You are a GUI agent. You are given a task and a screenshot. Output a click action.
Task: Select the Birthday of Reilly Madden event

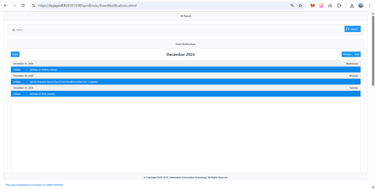(x=43, y=94)
